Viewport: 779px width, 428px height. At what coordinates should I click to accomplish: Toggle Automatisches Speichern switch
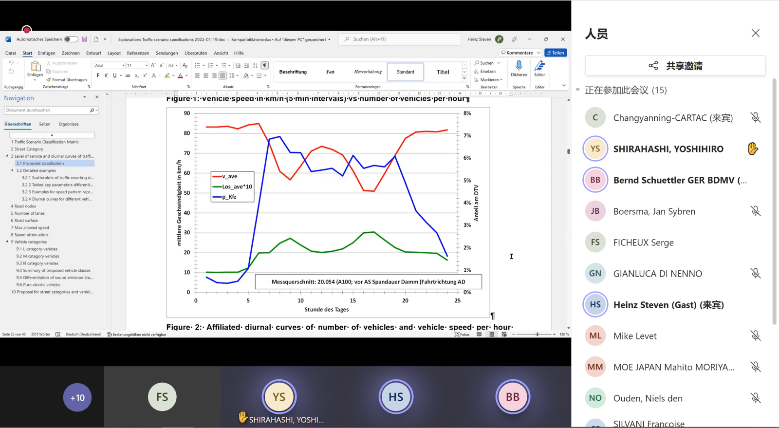tap(71, 39)
